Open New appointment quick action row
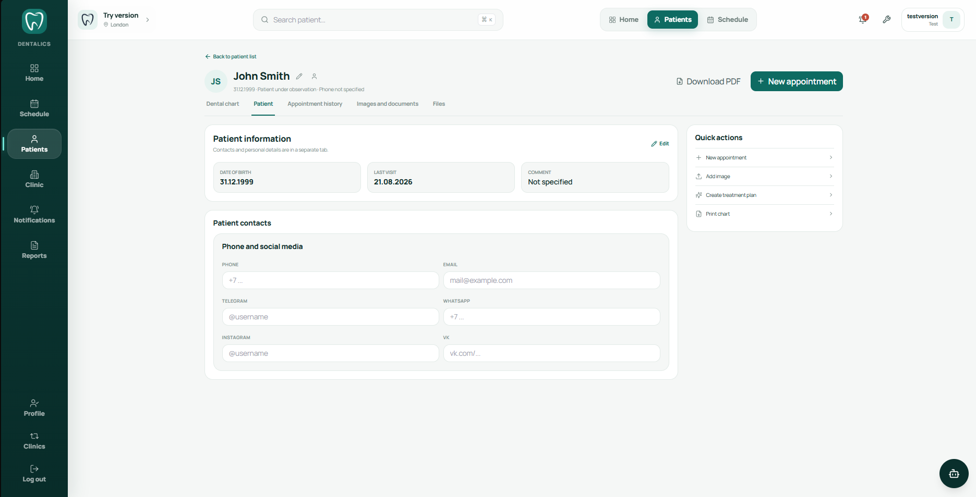This screenshot has width=976, height=497. [764, 157]
